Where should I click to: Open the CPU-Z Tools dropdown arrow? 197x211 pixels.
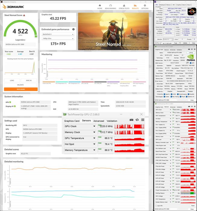(x=180, y=43)
